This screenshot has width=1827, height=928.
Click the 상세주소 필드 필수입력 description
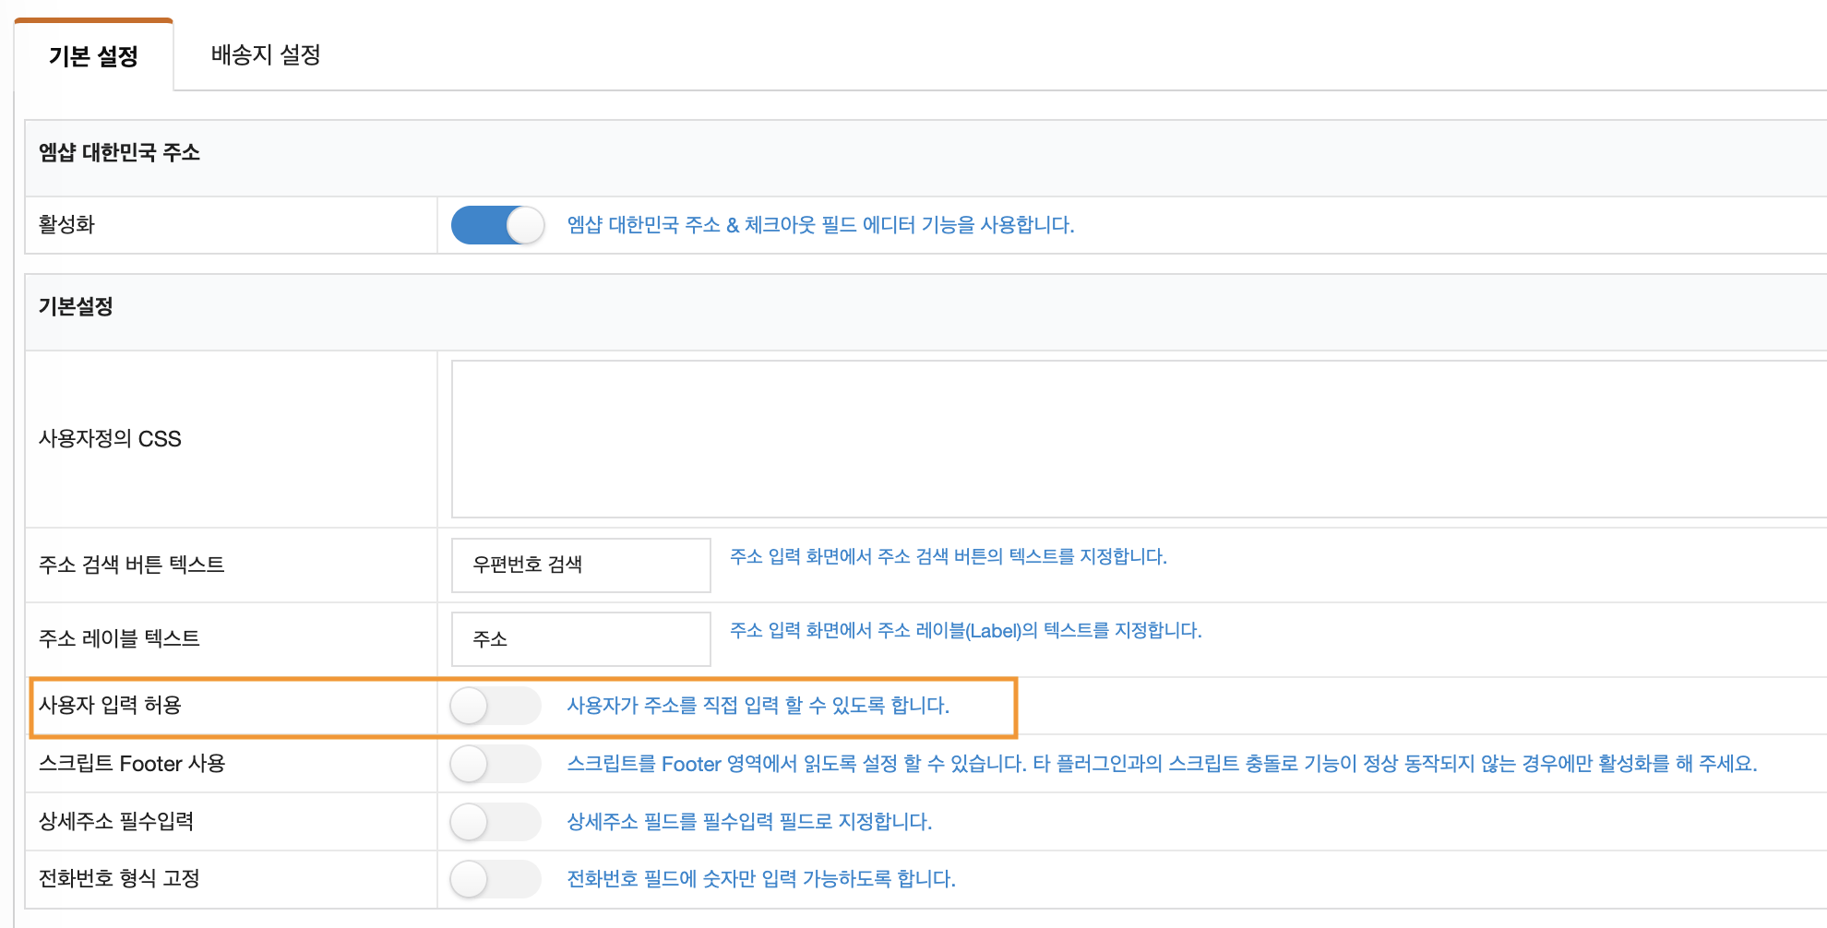749,822
